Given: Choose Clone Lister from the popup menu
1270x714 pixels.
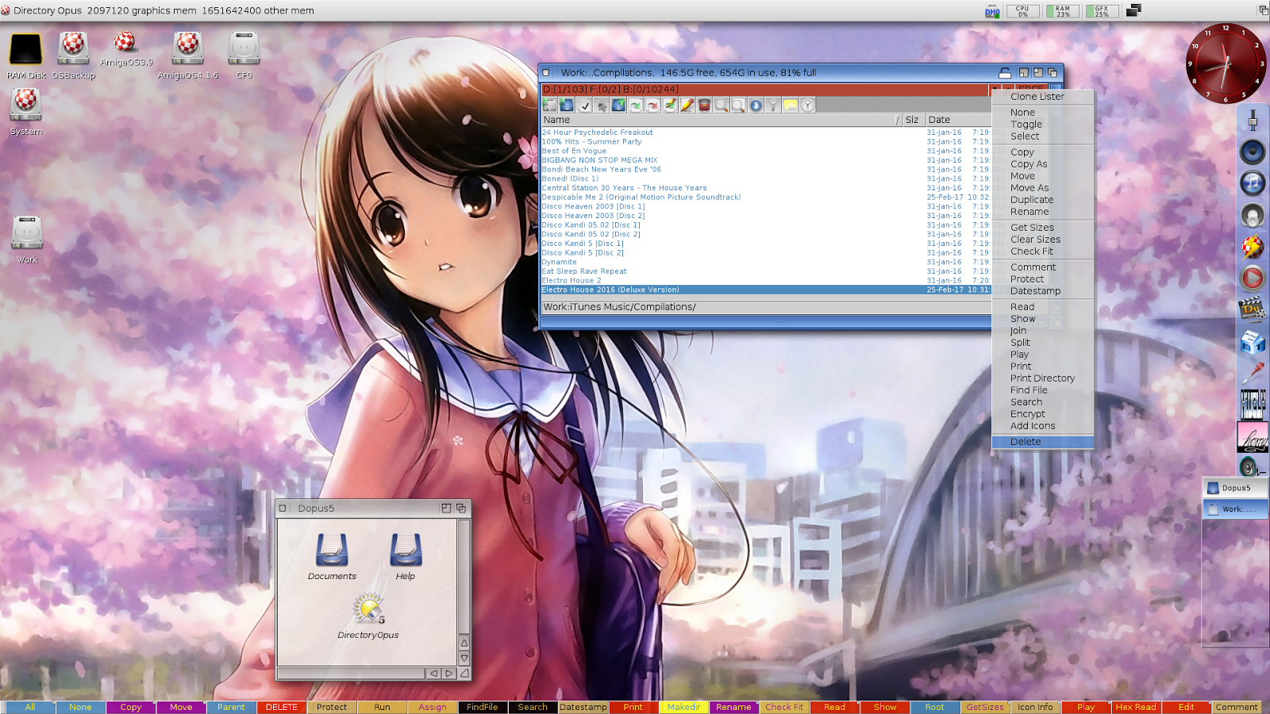Looking at the screenshot, I should [1042, 97].
